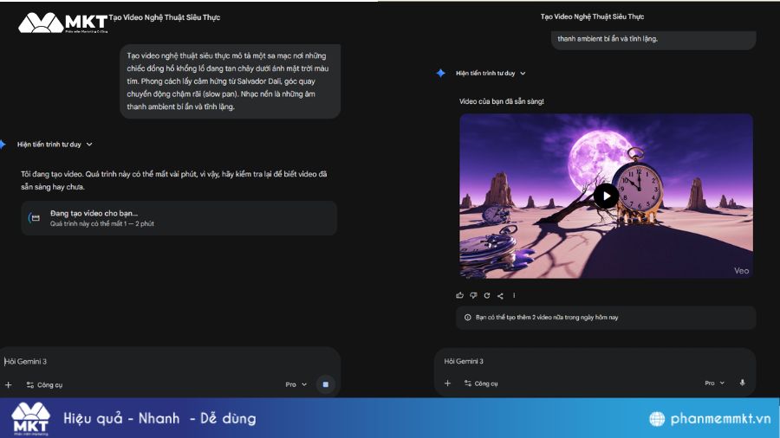
Task: Play the generated Veo video
Action: pos(606,196)
